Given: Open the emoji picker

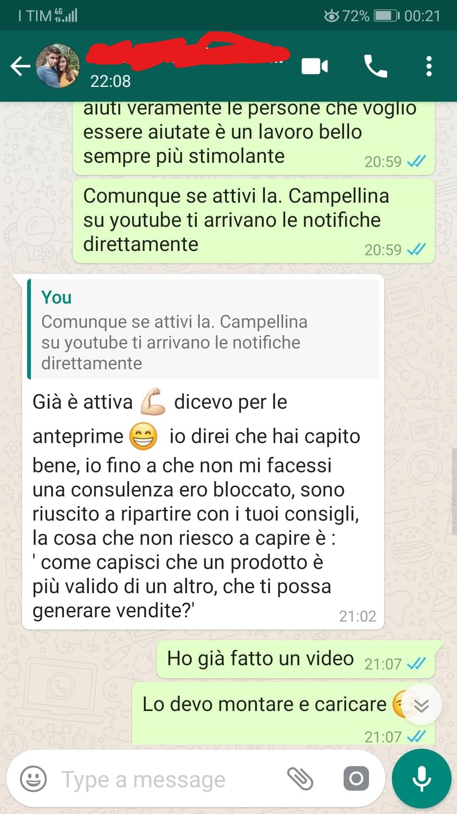Looking at the screenshot, I should click(33, 779).
